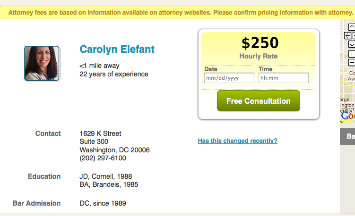The height and width of the screenshot is (216, 355).
Task: Open Carolyn Elefant's profile photo
Action: pos(42,63)
